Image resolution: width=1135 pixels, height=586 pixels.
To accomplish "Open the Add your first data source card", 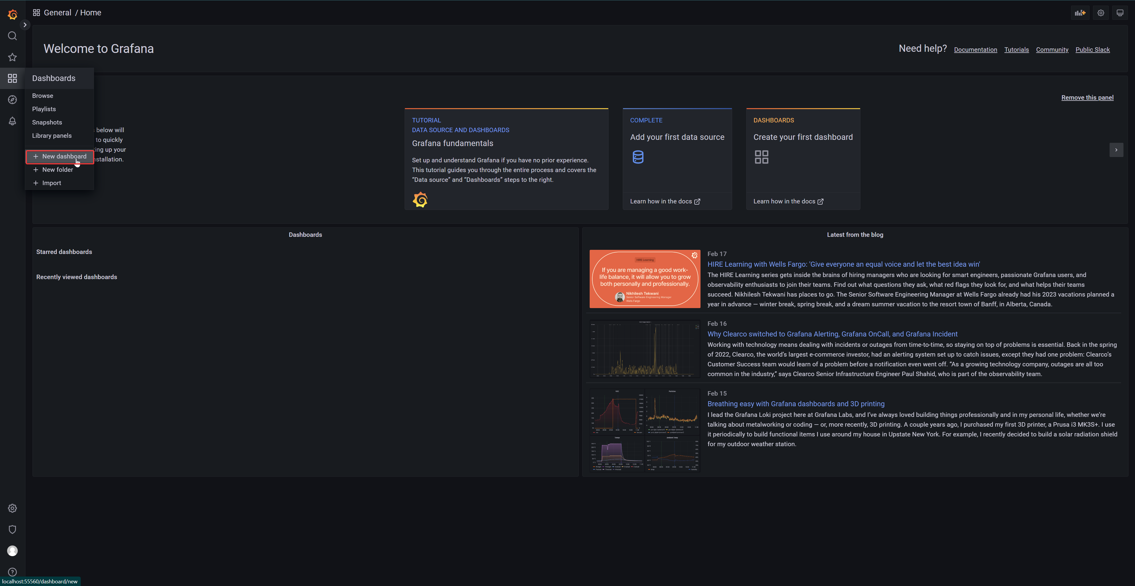I will 677,159.
